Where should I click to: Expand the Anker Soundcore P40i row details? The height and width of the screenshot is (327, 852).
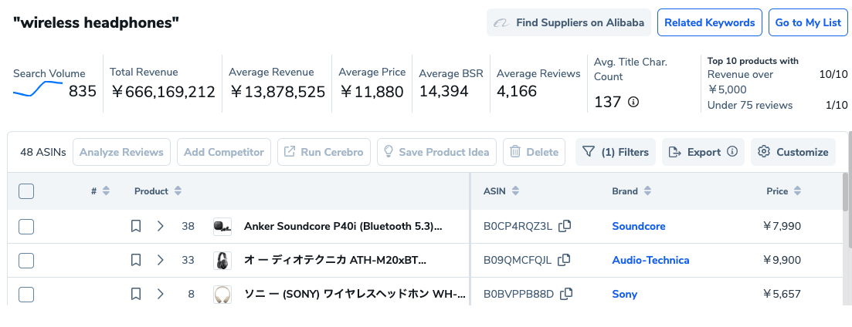pos(161,226)
